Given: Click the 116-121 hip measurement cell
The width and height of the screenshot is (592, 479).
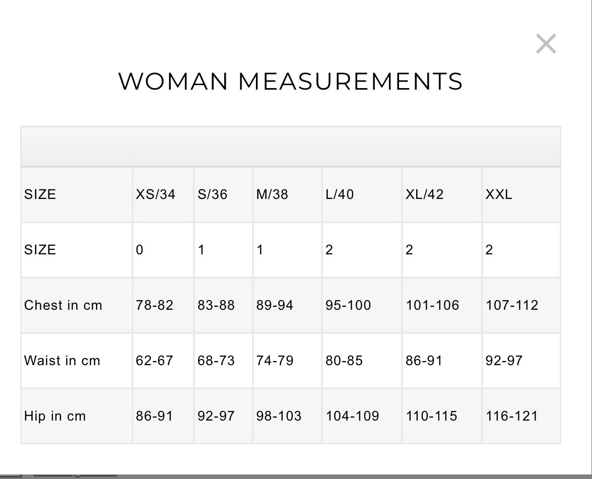Looking at the screenshot, I should pyautogui.click(x=512, y=416).
